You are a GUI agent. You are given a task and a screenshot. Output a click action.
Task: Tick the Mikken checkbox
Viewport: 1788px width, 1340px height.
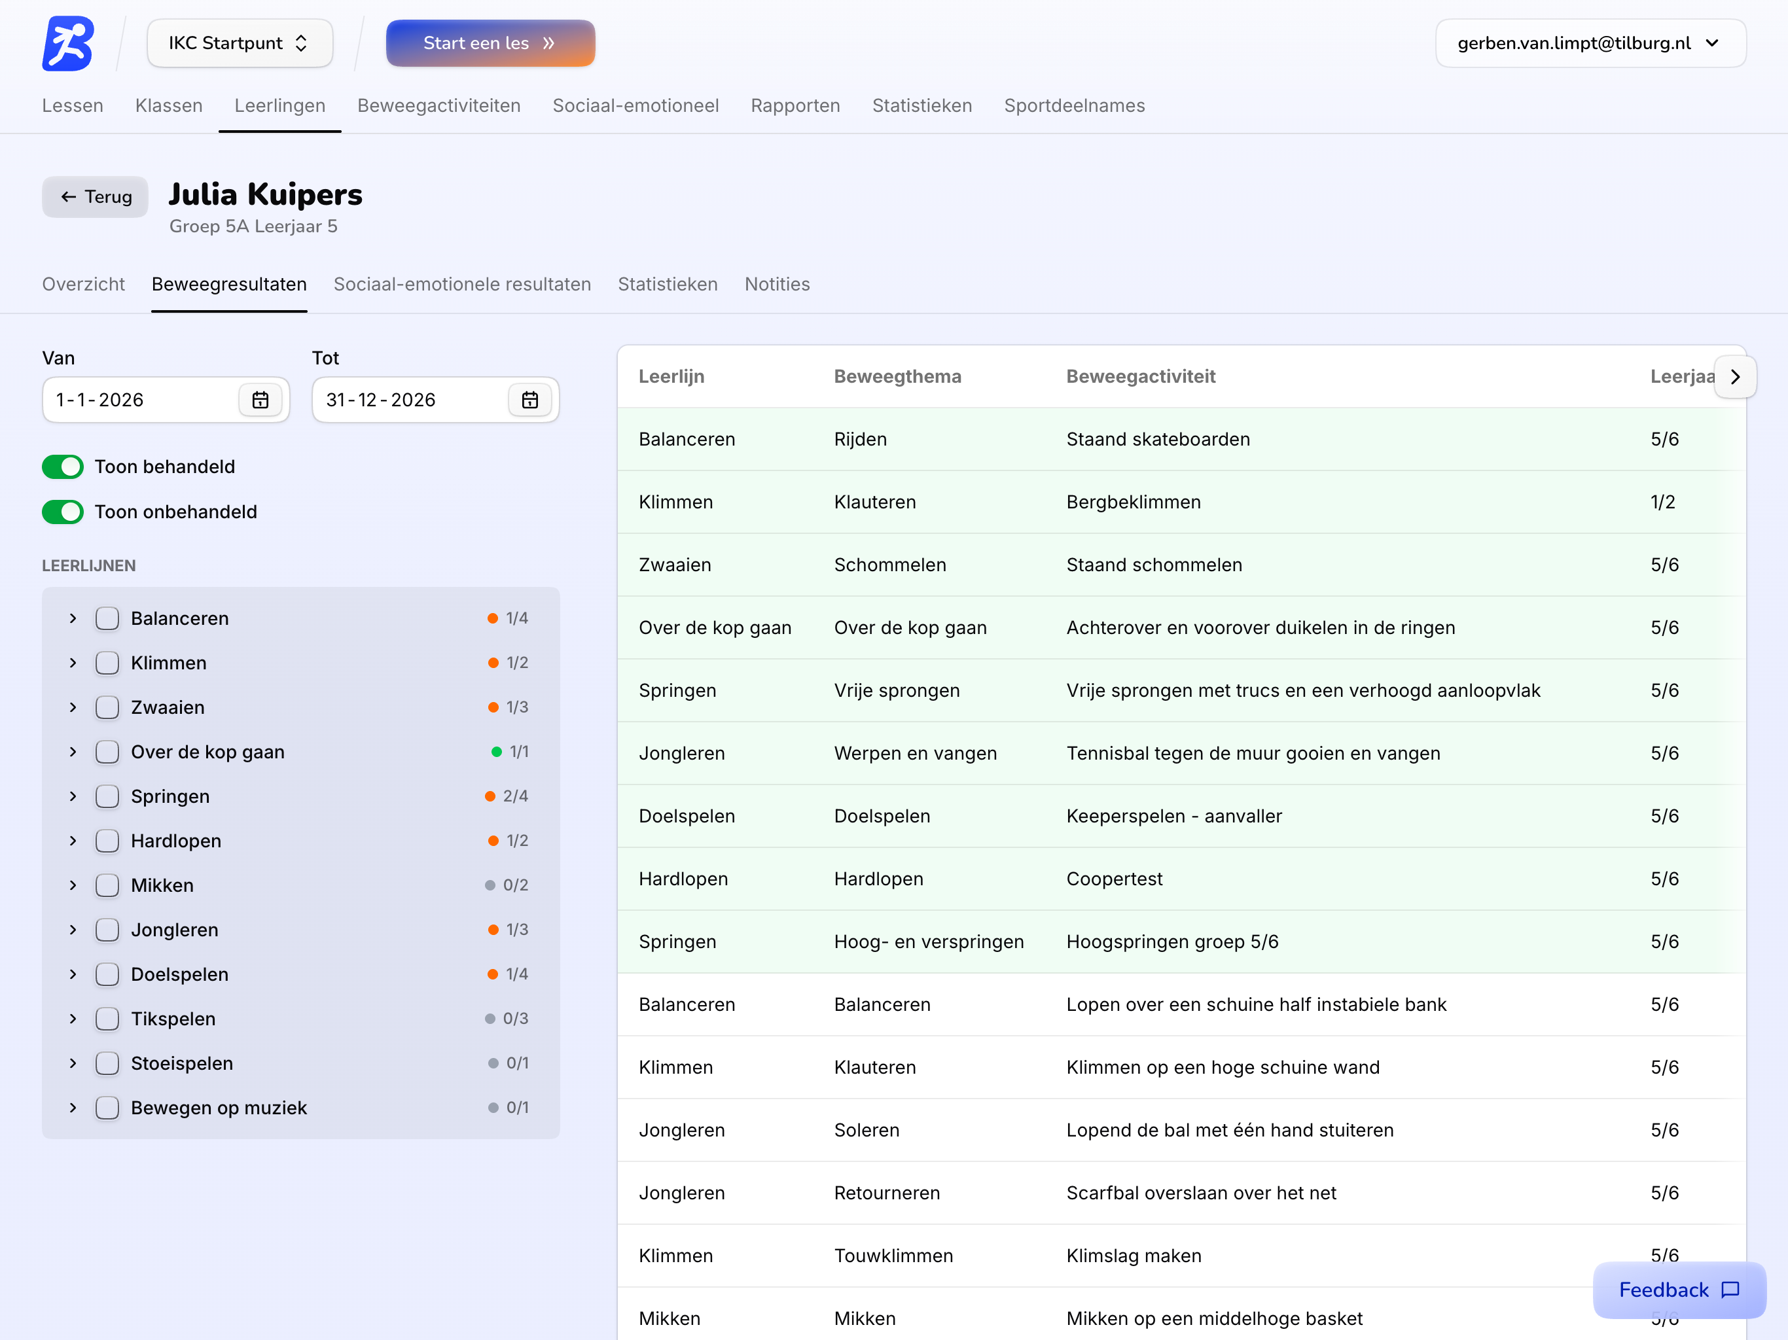pos(107,885)
